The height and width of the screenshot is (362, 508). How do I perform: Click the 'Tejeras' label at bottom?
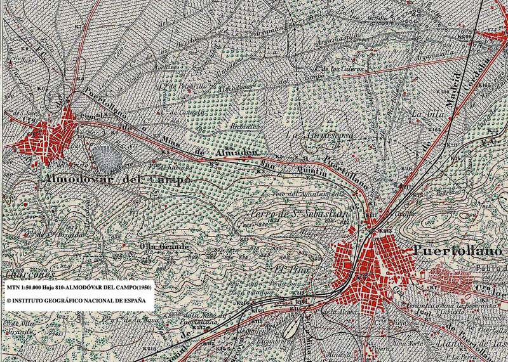382,349
